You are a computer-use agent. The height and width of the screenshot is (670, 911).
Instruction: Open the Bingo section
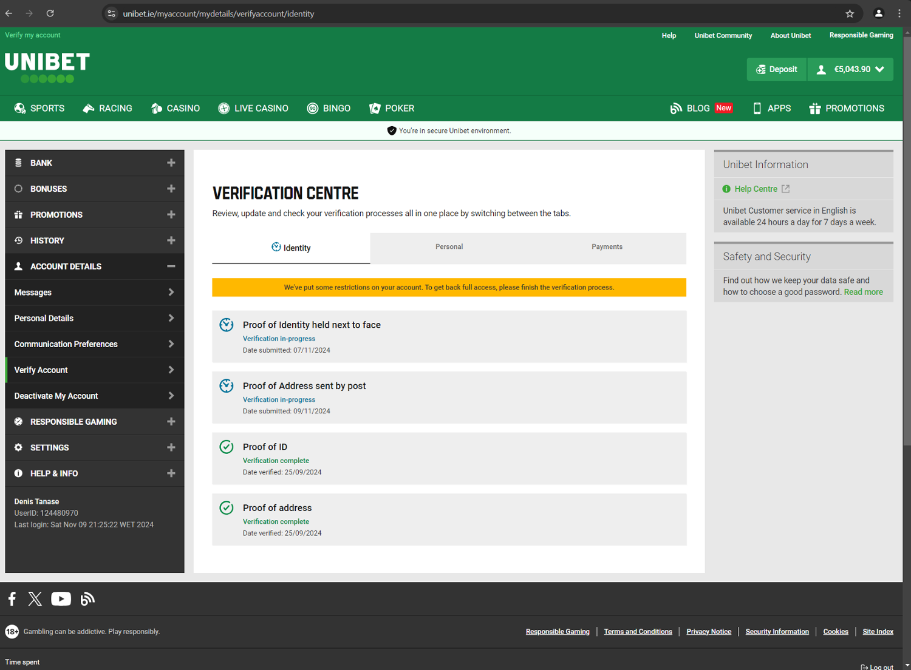click(x=329, y=108)
